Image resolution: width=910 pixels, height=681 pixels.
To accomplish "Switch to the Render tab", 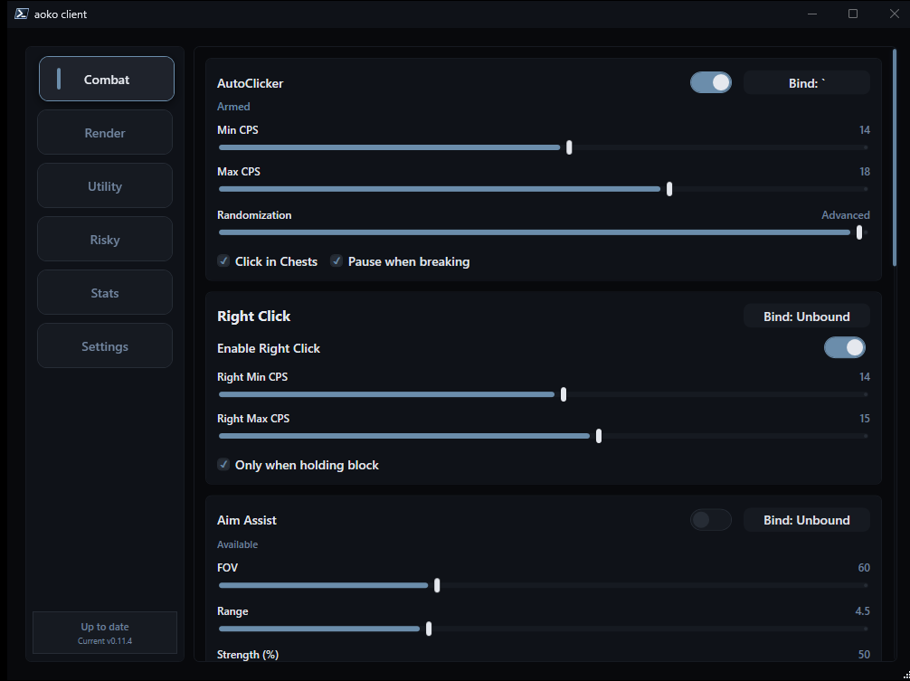I will tap(104, 132).
